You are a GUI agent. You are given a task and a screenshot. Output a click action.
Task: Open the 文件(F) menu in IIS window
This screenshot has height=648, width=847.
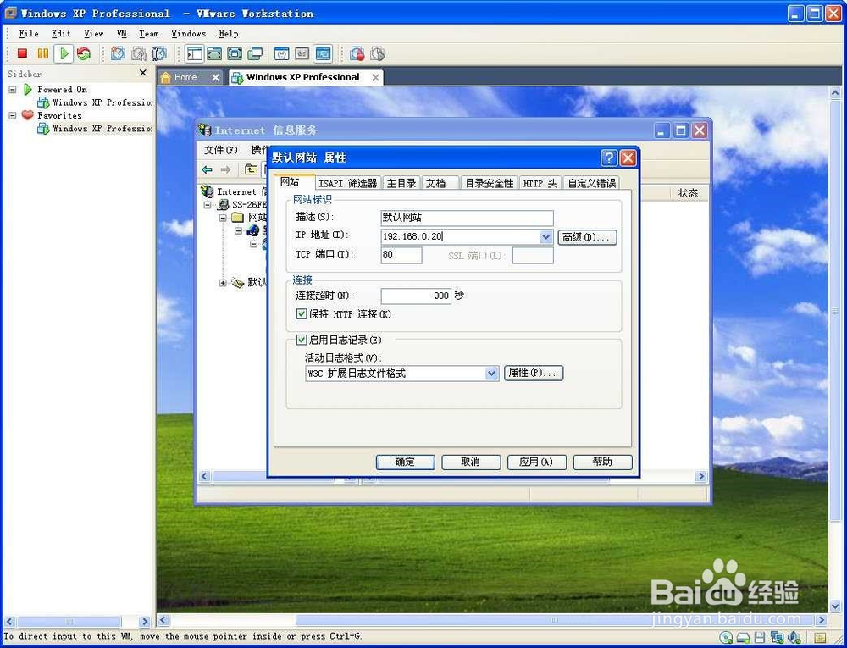coord(221,150)
